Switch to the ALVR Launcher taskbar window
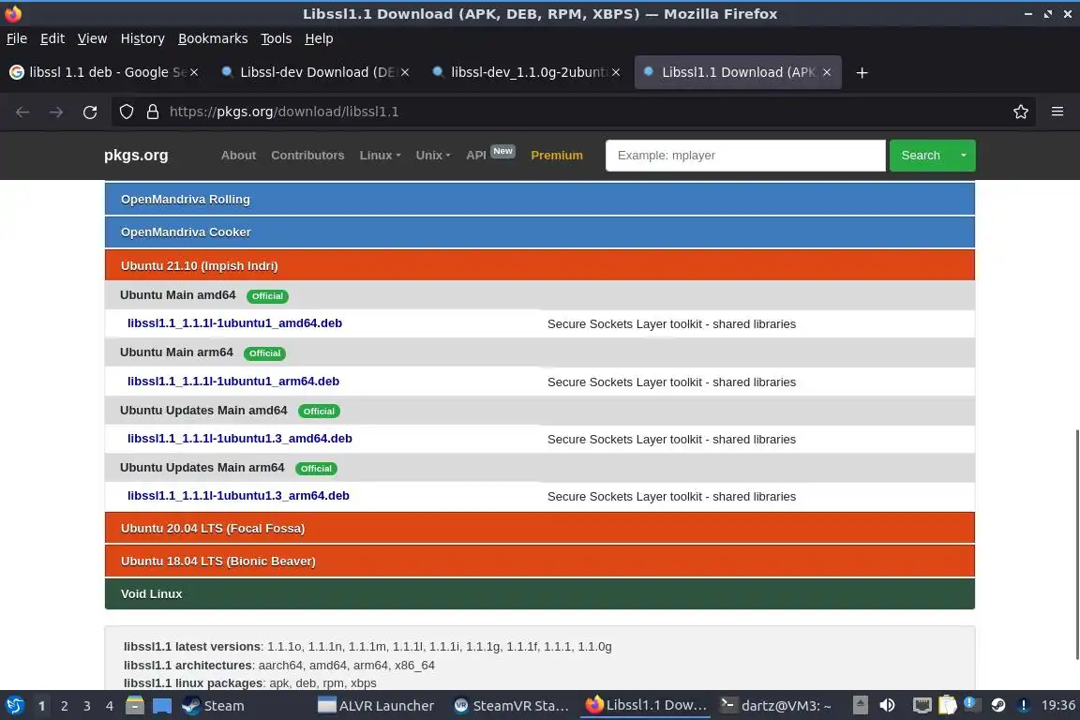The image size is (1080, 720). [x=377, y=706]
